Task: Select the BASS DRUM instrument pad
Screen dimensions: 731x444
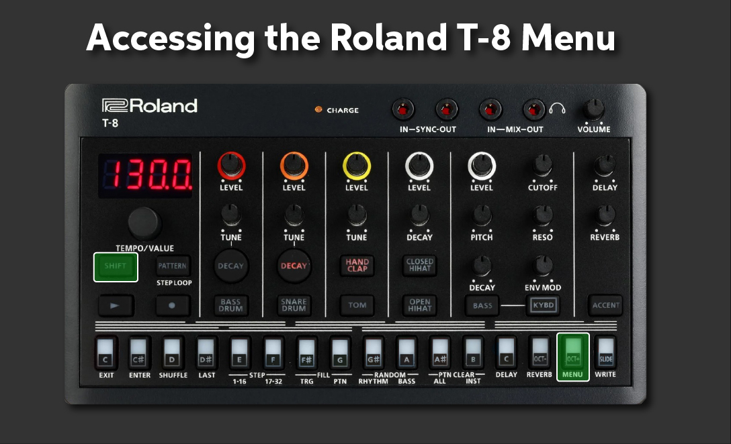Action: (x=230, y=306)
